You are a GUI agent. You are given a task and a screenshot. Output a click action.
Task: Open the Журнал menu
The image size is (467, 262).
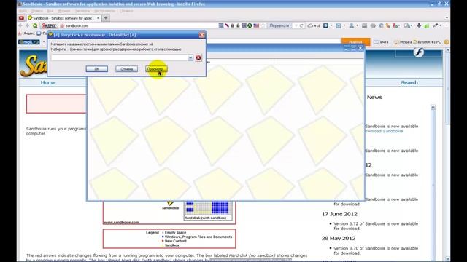[64, 11]
